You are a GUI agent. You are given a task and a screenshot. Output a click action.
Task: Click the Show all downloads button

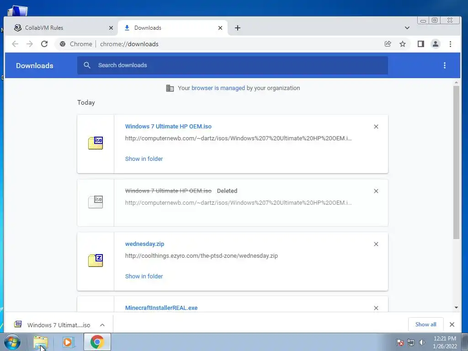coord(425,324)
